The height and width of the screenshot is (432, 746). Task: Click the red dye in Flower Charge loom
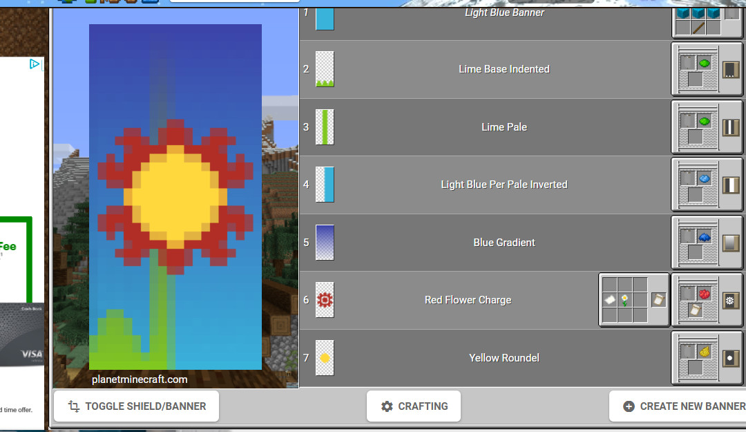pos(705,294)
